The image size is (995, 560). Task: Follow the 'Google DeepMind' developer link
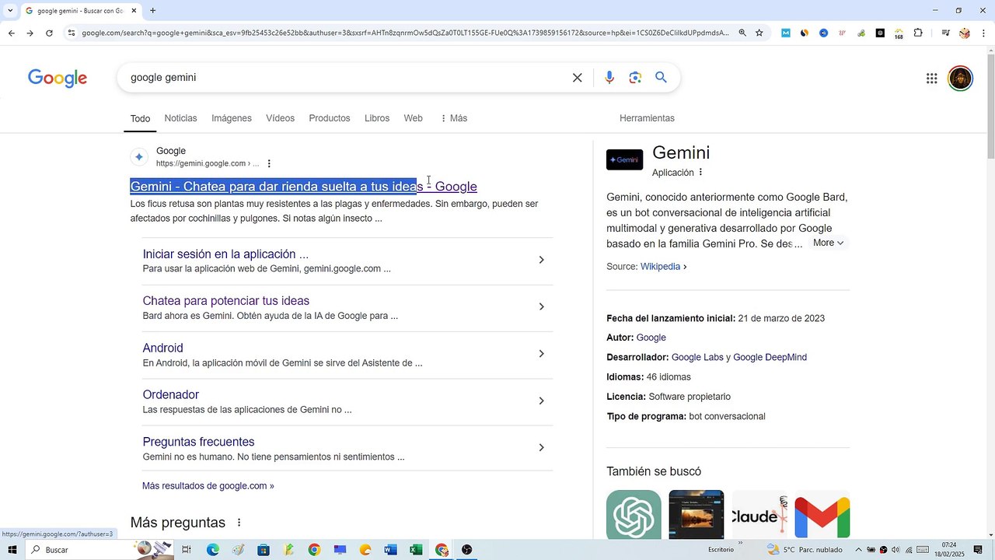coord(770,358)
